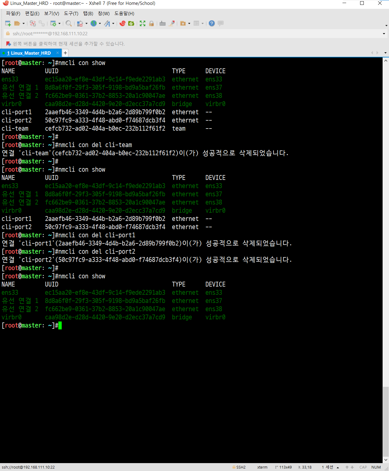
Task: Click the status bar up arrow icon
Action: click(x=347, y=467)
